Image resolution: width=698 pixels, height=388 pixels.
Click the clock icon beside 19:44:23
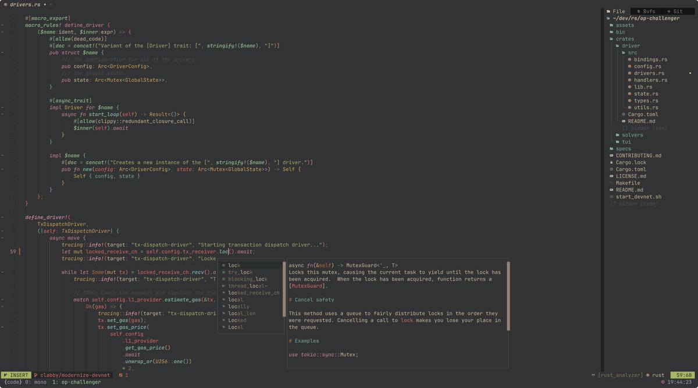click(x=663, y=382)
